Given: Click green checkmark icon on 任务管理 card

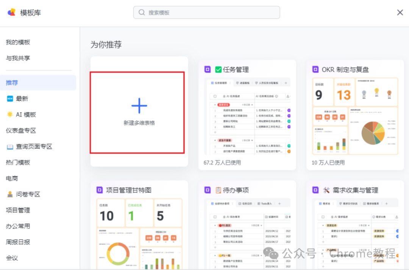Looking at the screenshot, I should coord(219,70).
